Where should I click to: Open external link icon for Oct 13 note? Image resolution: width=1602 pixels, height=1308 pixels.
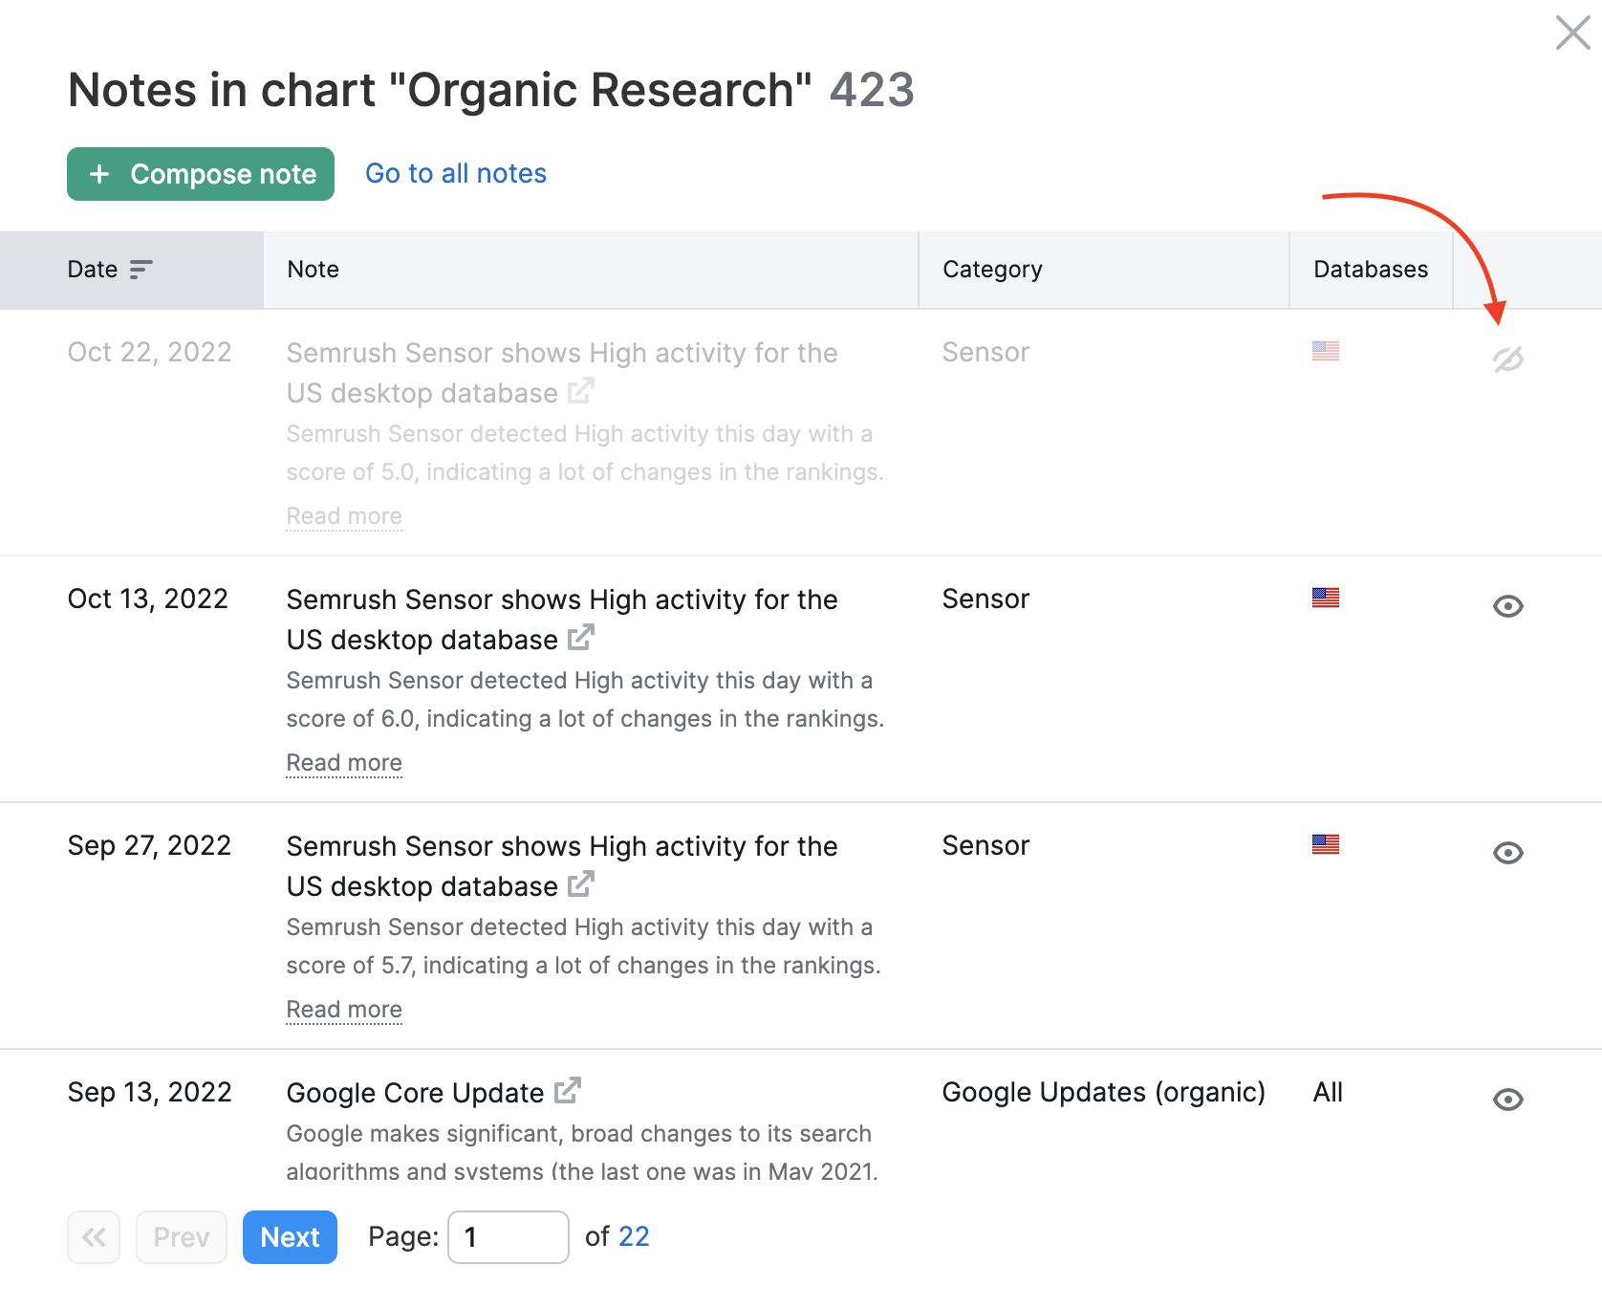point(581,638)
